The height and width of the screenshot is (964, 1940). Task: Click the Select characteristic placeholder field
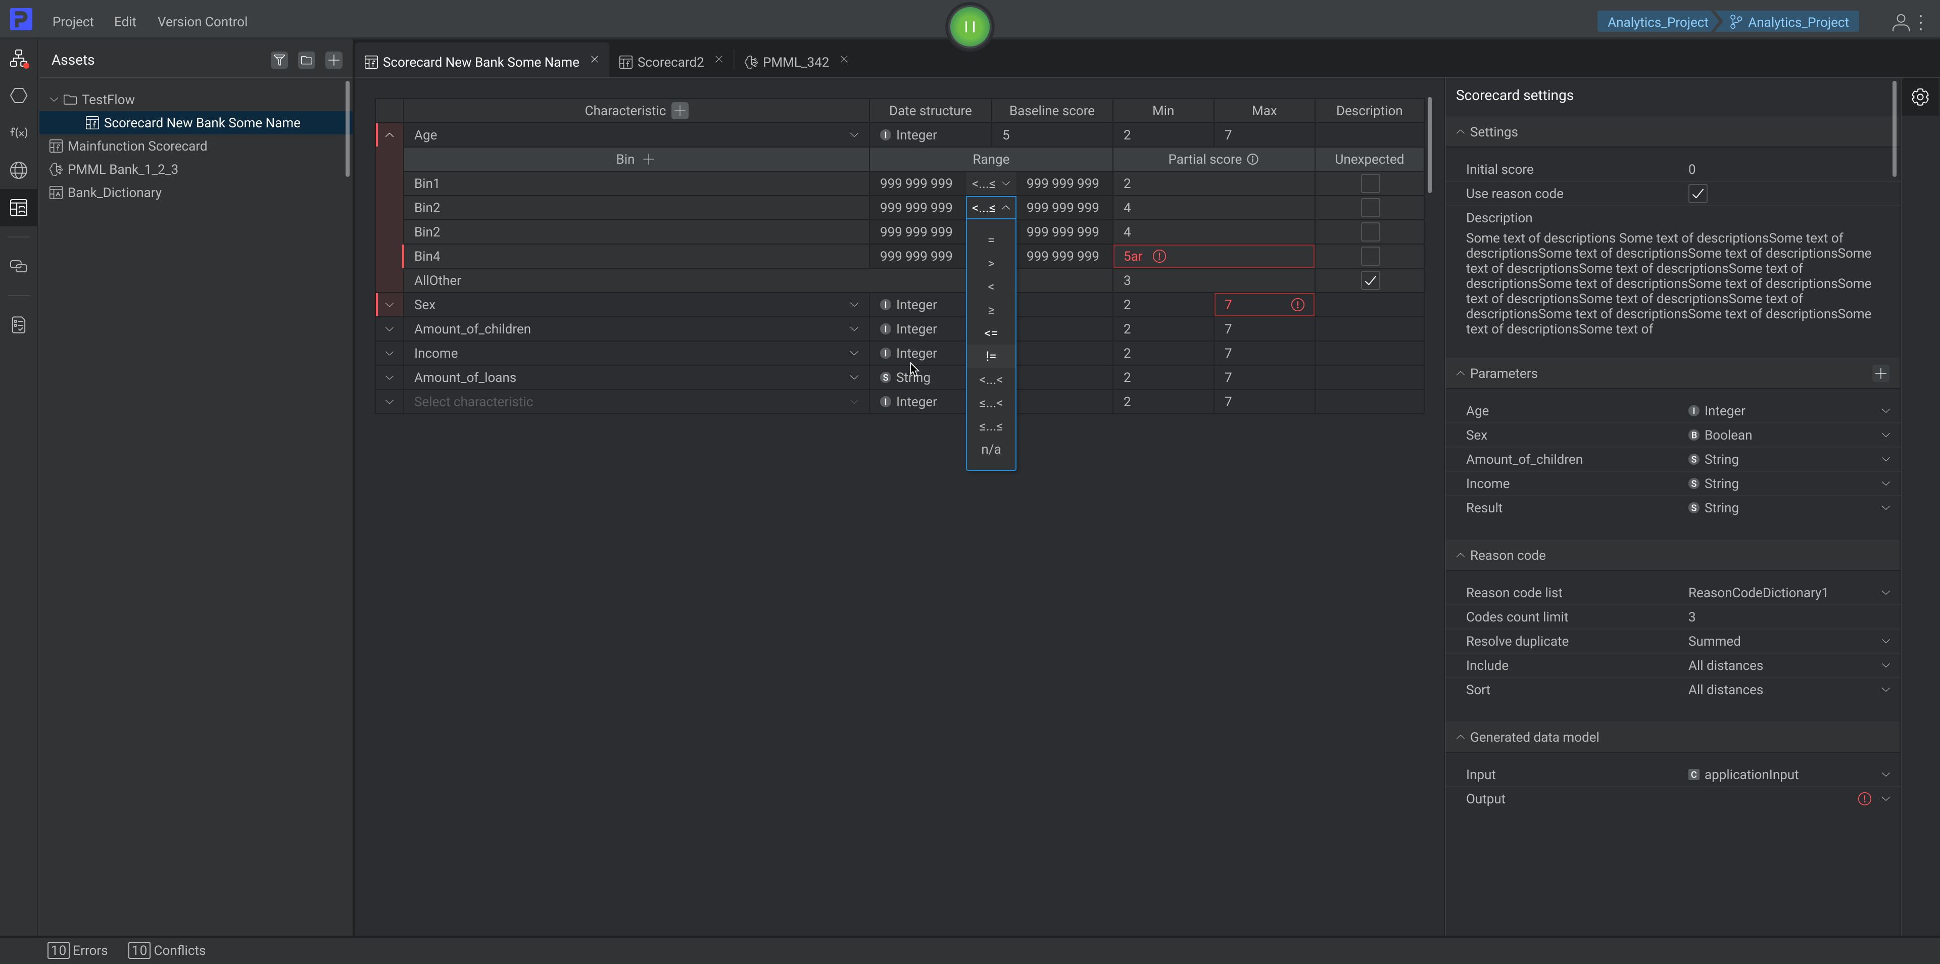637,402
